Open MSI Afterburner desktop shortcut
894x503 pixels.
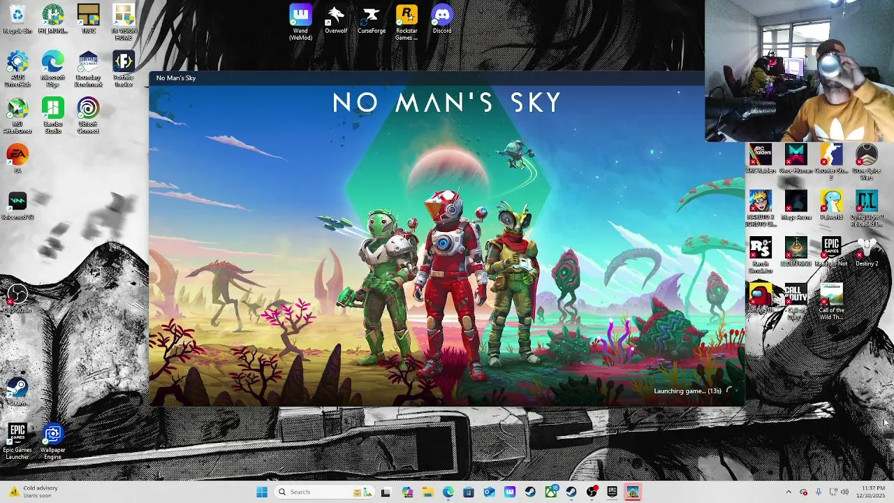click(x=17, y=116)
